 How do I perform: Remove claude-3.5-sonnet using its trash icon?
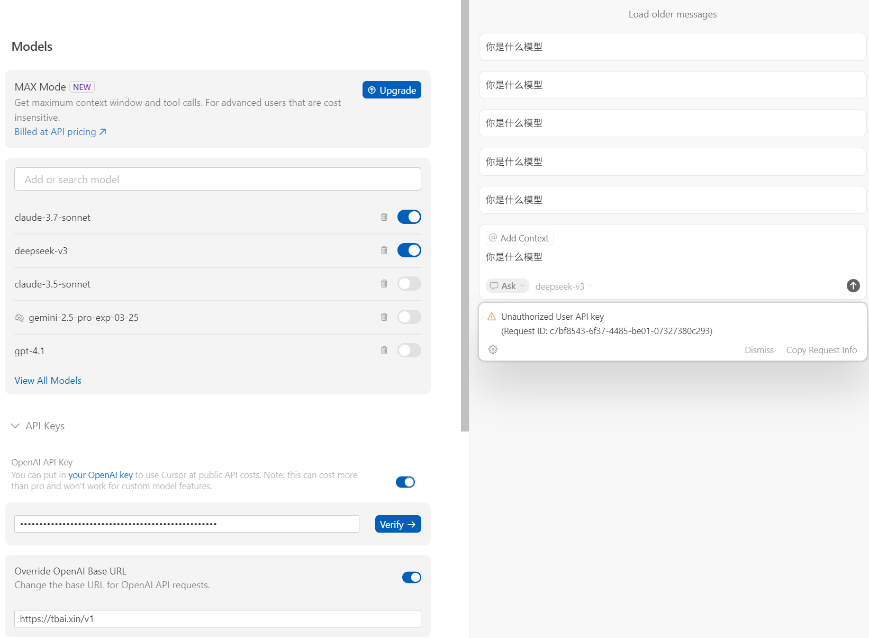pos(384,284)
